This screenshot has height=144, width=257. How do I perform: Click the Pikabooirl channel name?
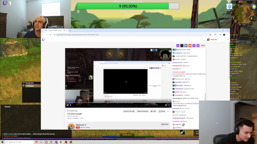pyautogui.click(x=80, y=125)
